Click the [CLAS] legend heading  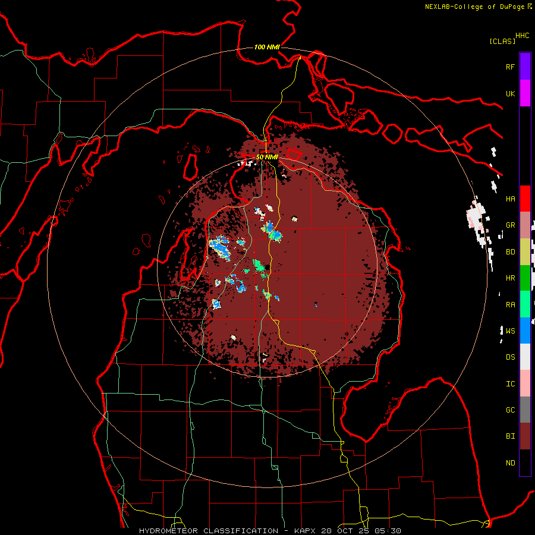(x=502, y=41)
